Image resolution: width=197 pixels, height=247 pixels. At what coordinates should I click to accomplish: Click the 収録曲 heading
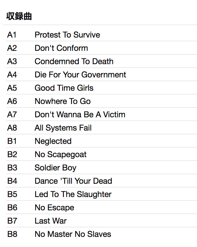tap(19, 16)
